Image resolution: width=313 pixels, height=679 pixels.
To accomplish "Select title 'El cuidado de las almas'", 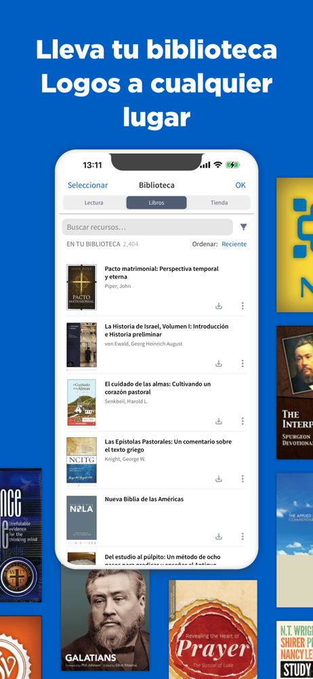I will tap(158, 388).
